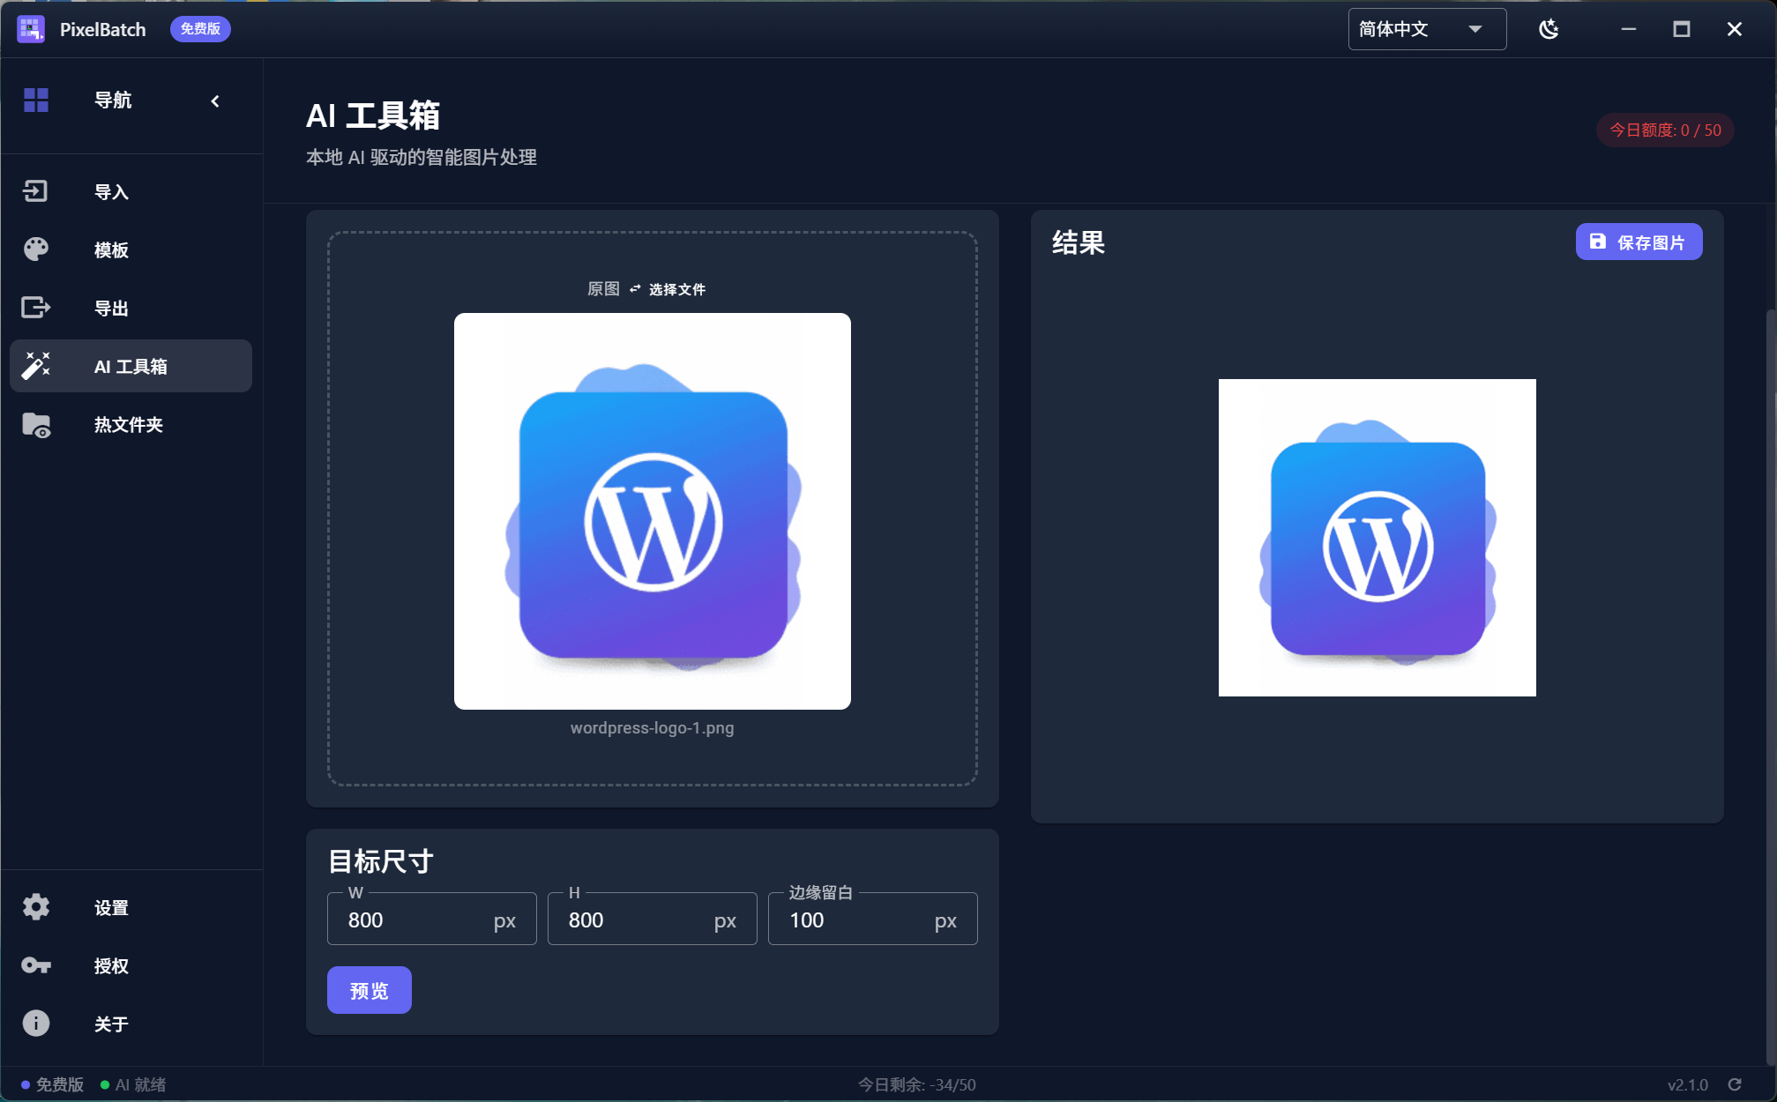
Task: Click the wordpress-logo-1.png file name
Action: [x=653, y=728]
